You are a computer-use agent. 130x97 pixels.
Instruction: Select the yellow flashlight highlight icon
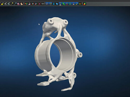click(x=77, y=4)
